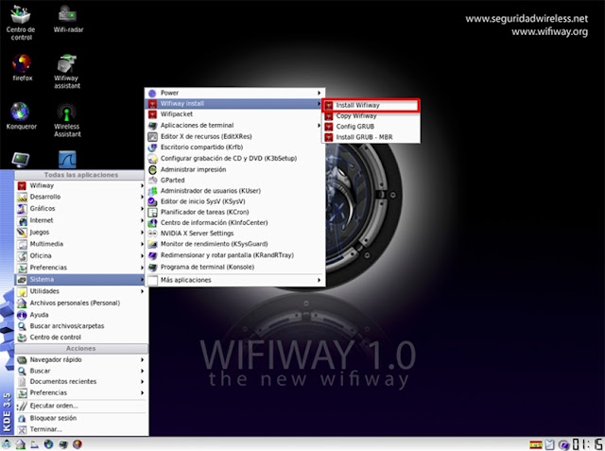Open the Gráficos category
The image size is (605, 451).
[79, 209]
